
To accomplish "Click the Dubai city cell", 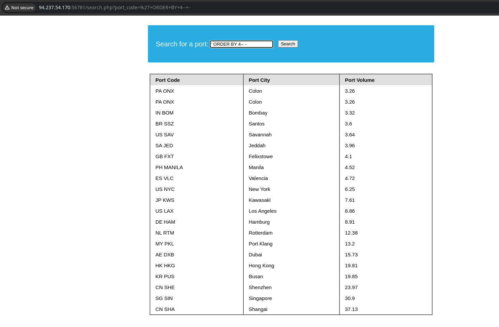I will point(255,255).
